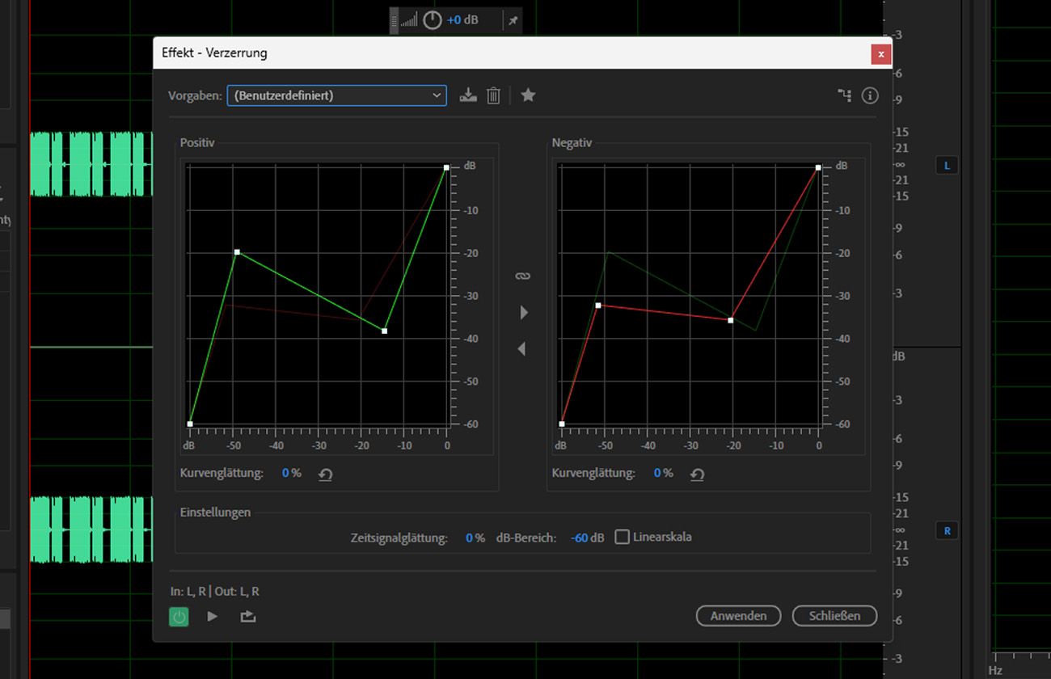Select the Negativ curve top point at 0 dB
Viewport: 1051px width, 679px height.
click(x=818, y=167)
